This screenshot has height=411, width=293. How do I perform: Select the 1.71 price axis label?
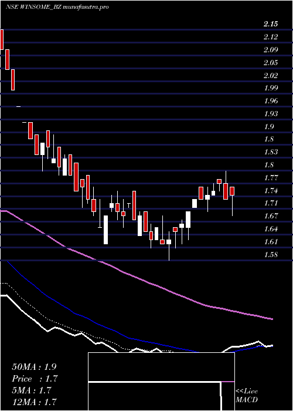point(271,203)
